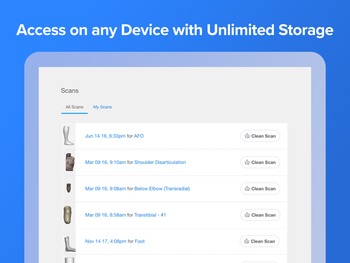This screenshot has height=263, width=350.
Task: Open the AFO order link
Action: [x=139, y=136]
